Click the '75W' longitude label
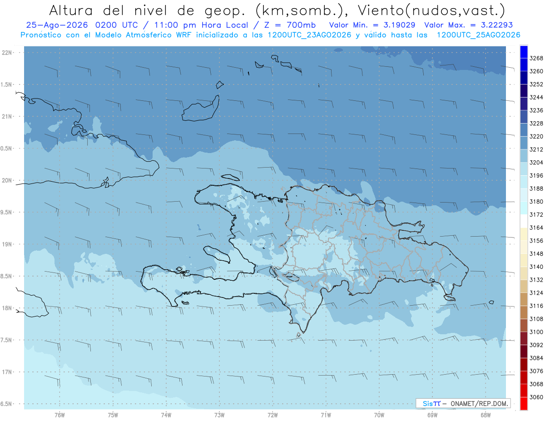 click(x=113, y=415)
